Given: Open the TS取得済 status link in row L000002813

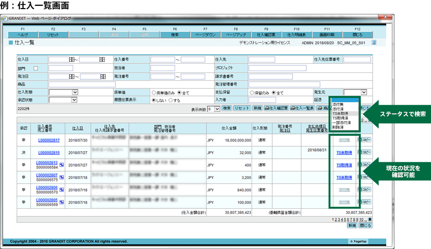Looking at the screenshot, I should pos(344,165).
